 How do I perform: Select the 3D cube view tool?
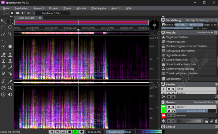3,94
